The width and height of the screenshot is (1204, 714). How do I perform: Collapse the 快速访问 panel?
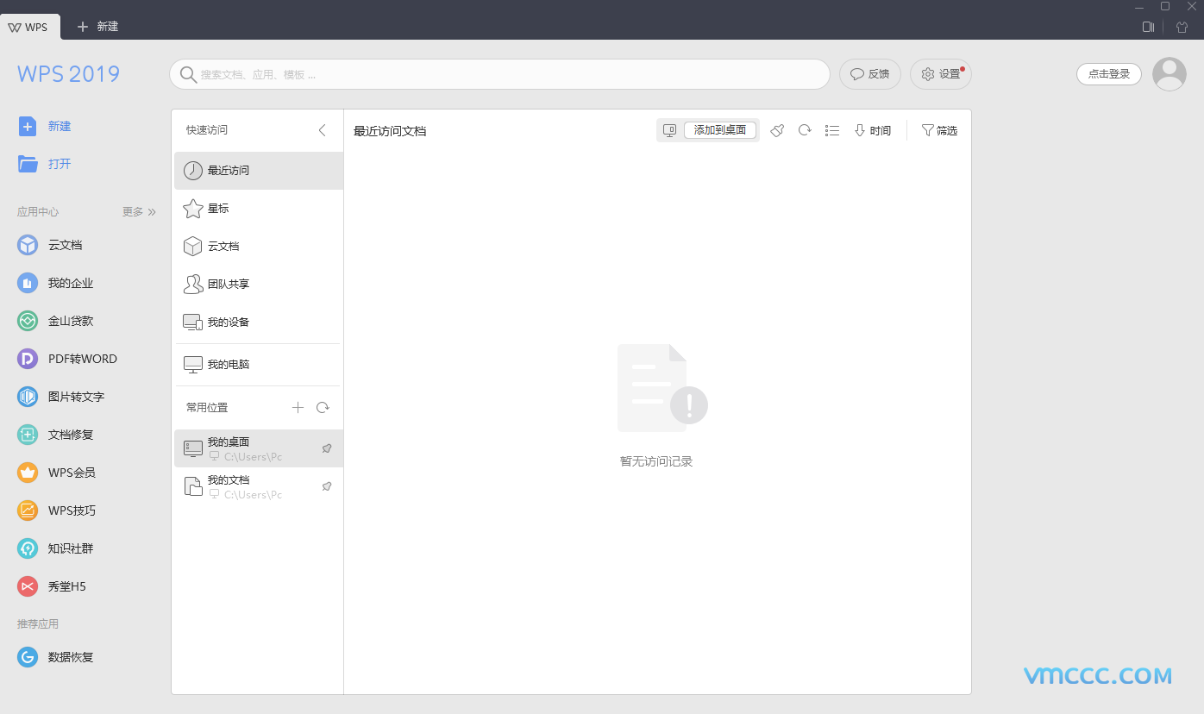322,130
